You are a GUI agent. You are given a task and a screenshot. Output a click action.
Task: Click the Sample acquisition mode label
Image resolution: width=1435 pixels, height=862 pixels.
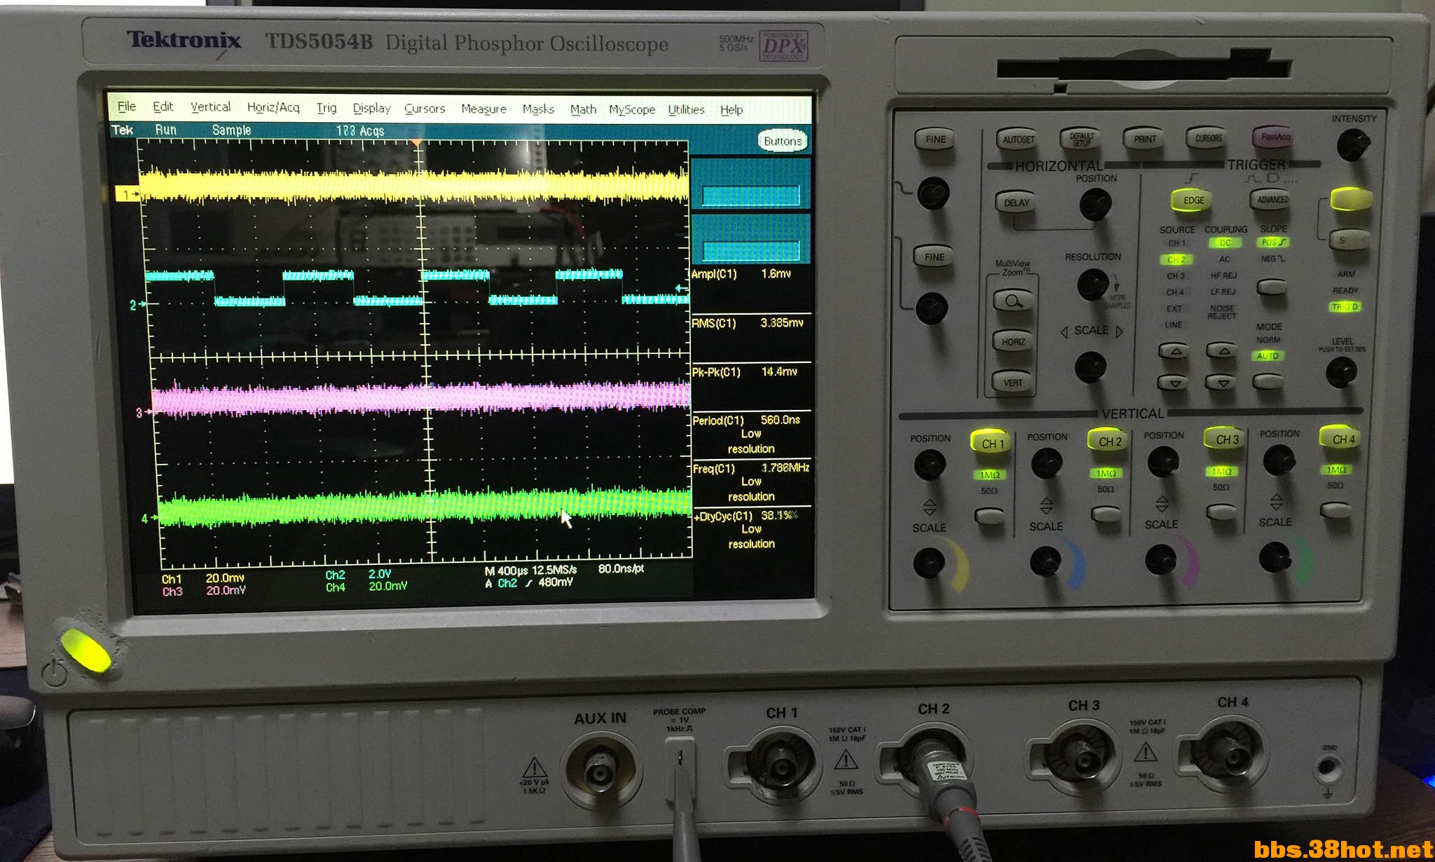pyautogui.click(x=231, y=130)
